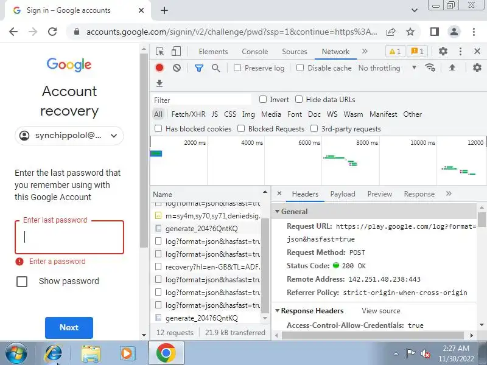Filter requests by Doc type

coord(314,114)
